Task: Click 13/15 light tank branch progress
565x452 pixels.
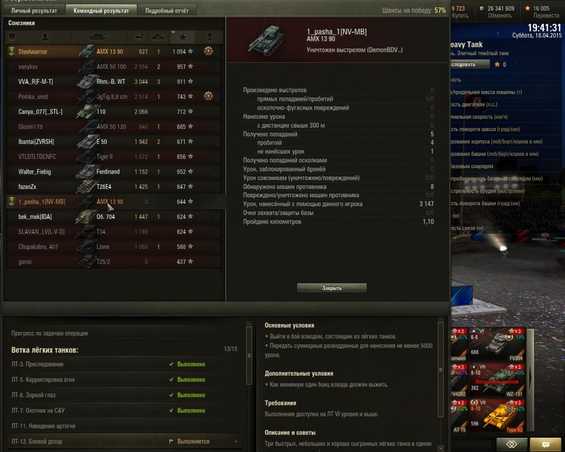Action: point(231,349)
